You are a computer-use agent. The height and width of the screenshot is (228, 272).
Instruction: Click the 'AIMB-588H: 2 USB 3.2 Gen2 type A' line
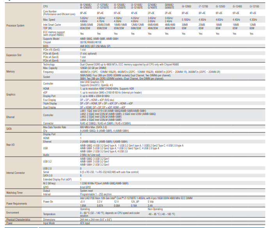tap(104, 152)
